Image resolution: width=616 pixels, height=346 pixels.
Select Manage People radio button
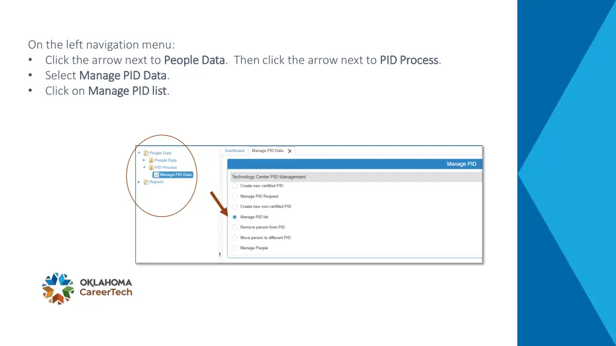click(x=235, y=248)
